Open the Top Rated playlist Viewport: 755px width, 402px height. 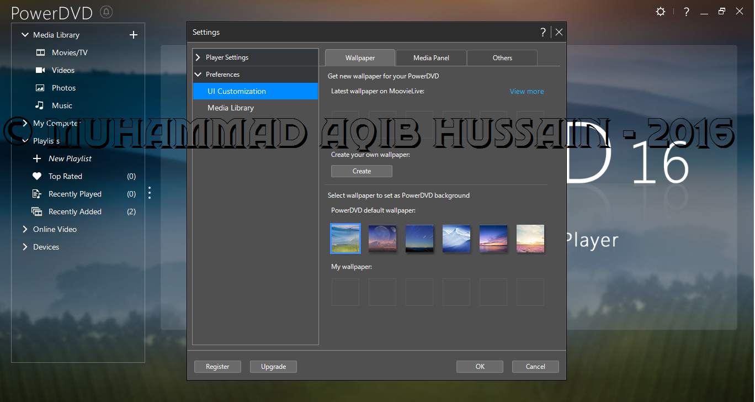[65, 176]
